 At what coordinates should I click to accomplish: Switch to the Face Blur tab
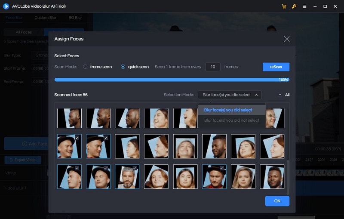tap(14, 18)
